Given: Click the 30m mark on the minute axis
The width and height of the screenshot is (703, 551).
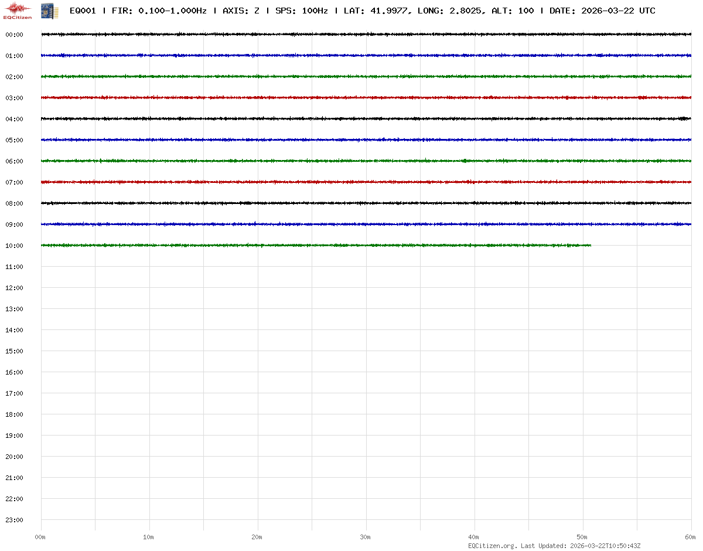Looking at the screenshot, I should pyautogui.click(x=366, y=537).
